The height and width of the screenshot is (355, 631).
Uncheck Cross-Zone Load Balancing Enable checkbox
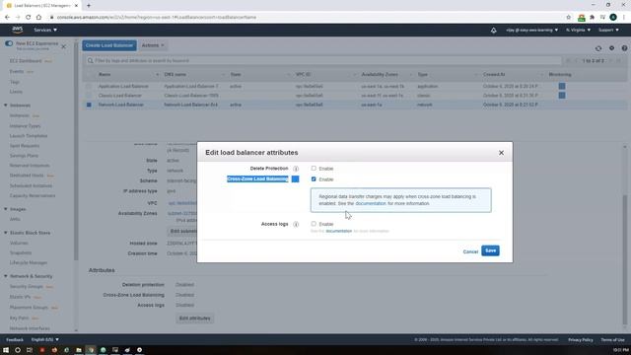(x=314, y=179)
